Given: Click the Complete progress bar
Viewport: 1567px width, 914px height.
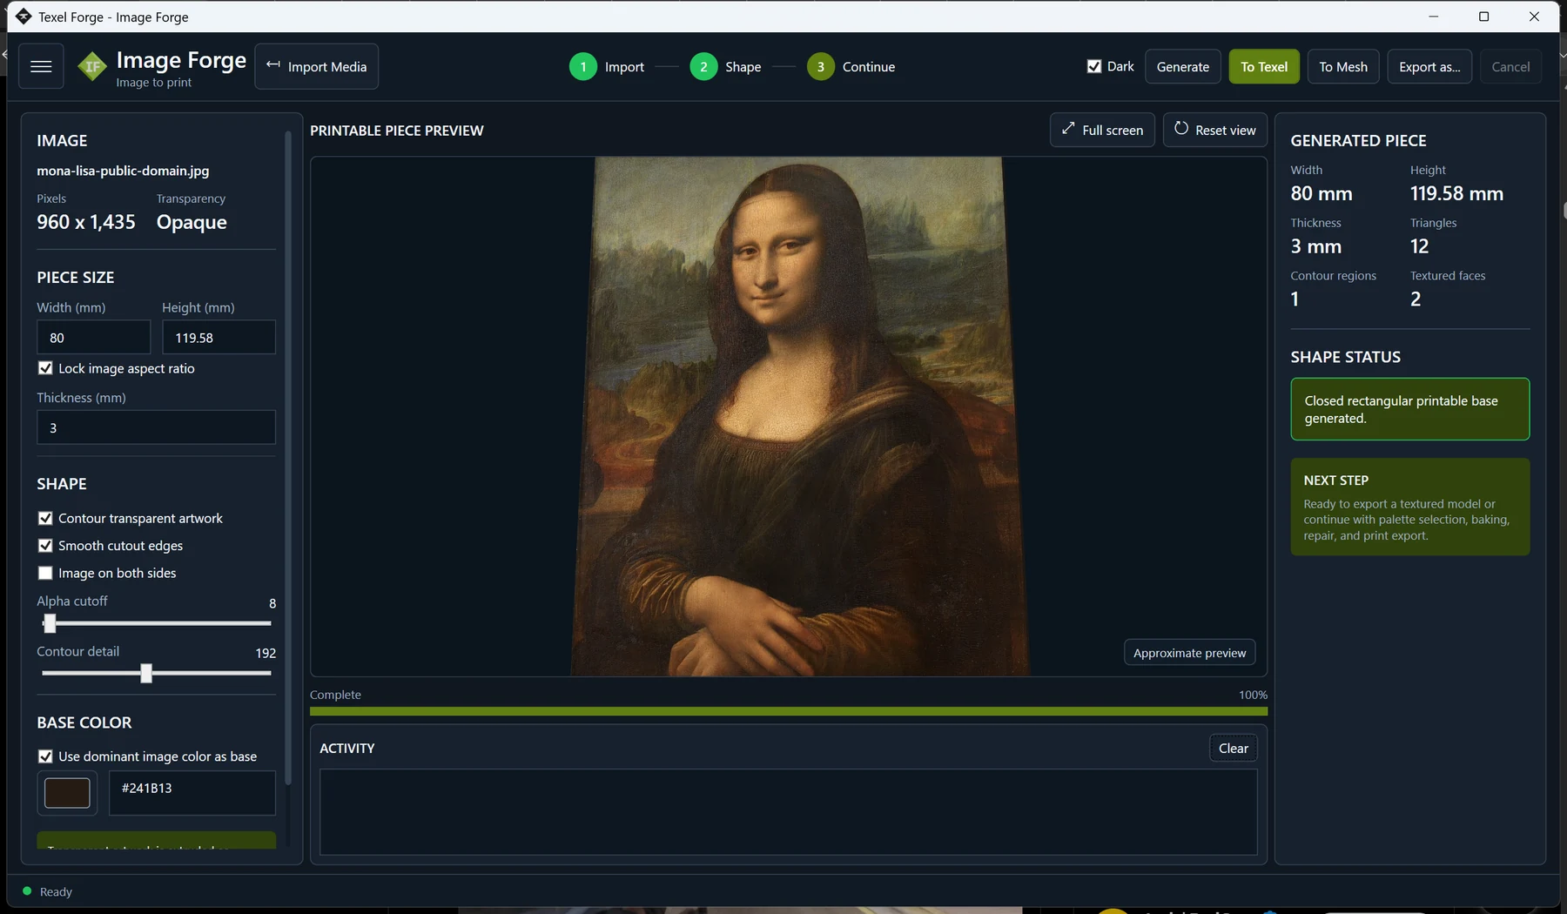Looking at the screenshot, I should (789, 711).
